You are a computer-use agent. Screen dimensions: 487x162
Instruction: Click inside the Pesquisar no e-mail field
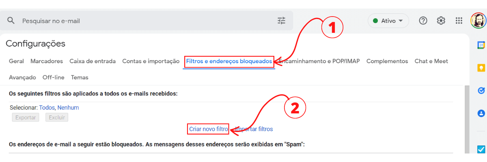click(146, 21)
